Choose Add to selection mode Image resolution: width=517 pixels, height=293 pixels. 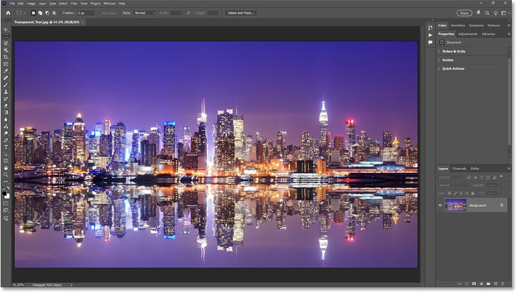(42, 13)
